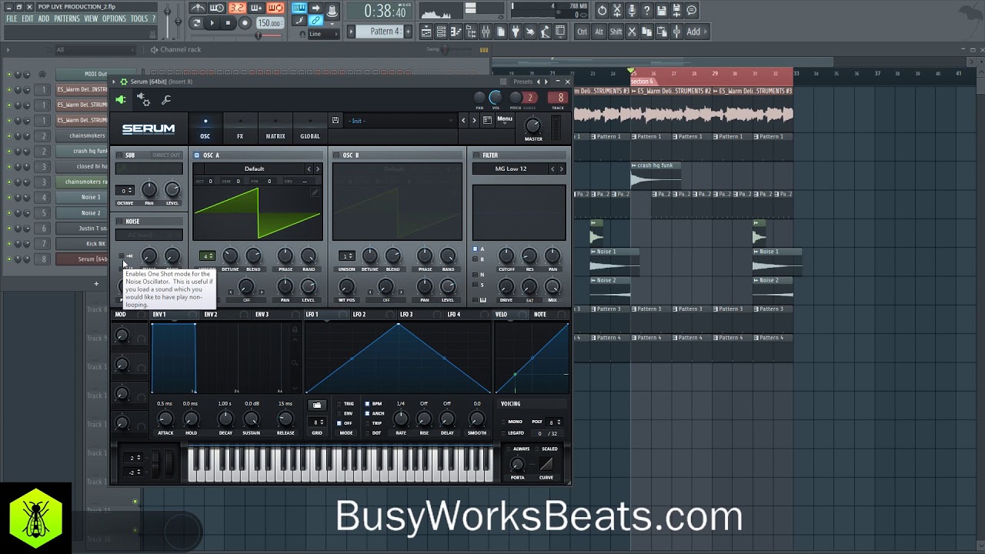985x554 pixels.
Task: Enable the noise one-shot mode checkbox
Action: pos(121,255)
